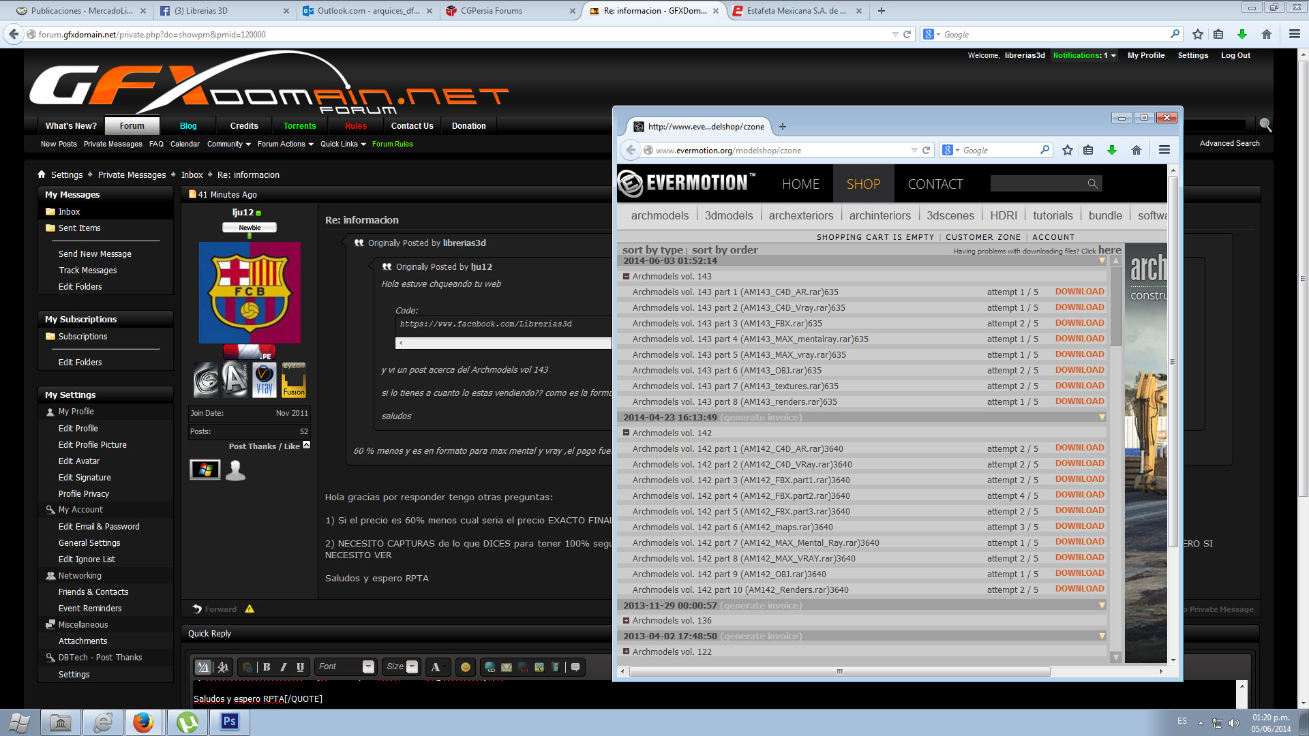The width and height of the screenshot is (1309, 736).
Task: Open Community dropdown menu
Action: (x=229, y=144)
